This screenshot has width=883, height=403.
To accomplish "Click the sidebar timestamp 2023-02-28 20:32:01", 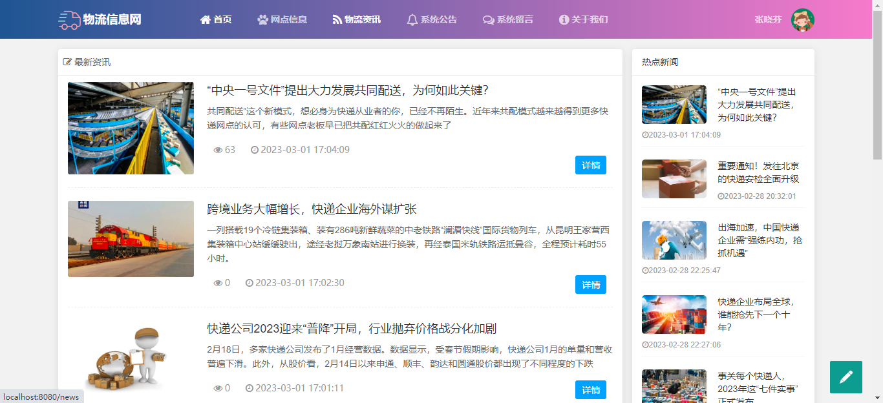I will click(x=760, y=196).
